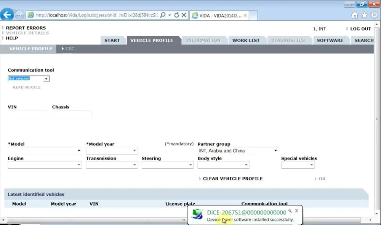This screenshot has height=225, width=381.
Task: Open the browser home icon
Action: [354, 15]
